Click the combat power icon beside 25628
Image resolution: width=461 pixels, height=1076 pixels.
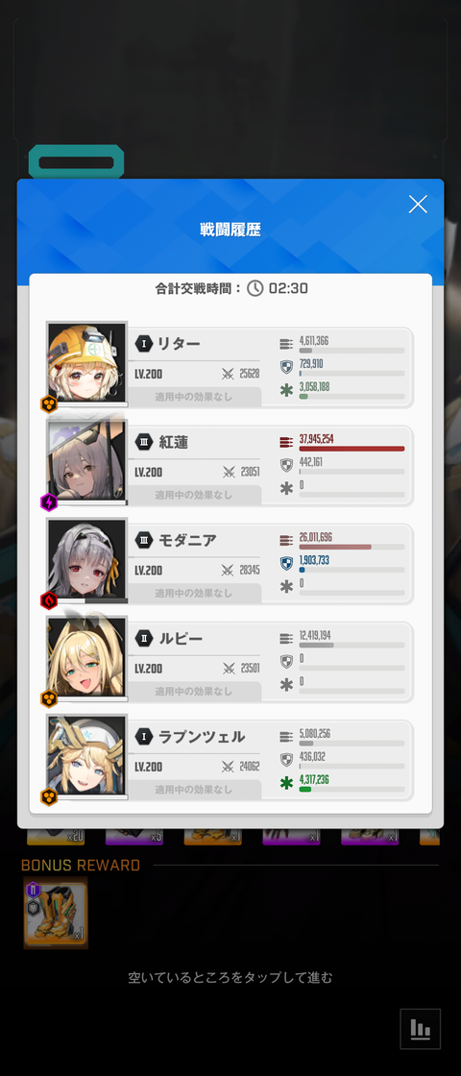228,374
